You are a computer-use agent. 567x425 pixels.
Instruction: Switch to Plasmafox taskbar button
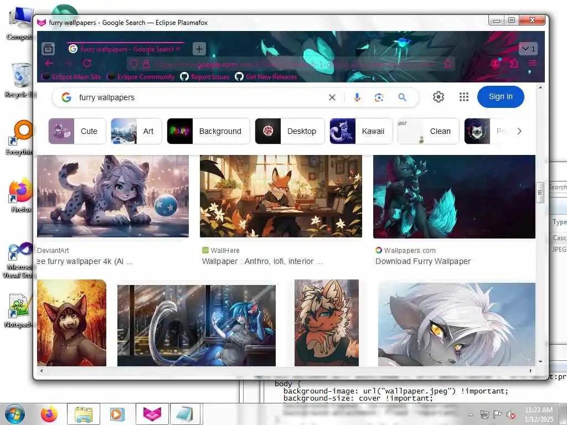[x=152, y=414]
